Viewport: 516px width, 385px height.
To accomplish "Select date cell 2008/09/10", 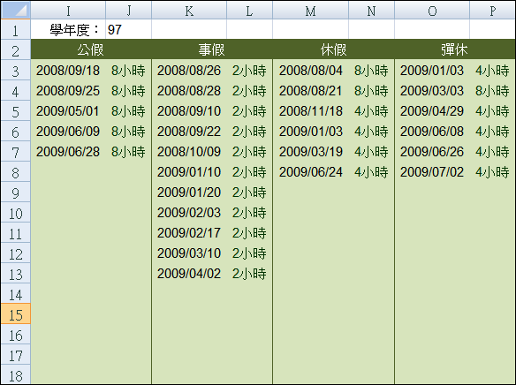I will tap(189, 111).
